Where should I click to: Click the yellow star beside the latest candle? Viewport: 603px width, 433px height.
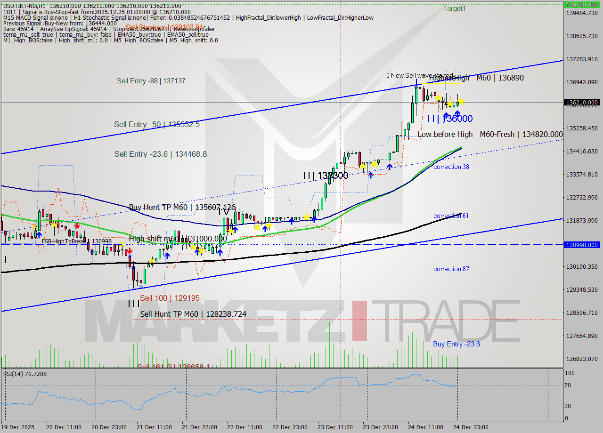coord(461,102)
